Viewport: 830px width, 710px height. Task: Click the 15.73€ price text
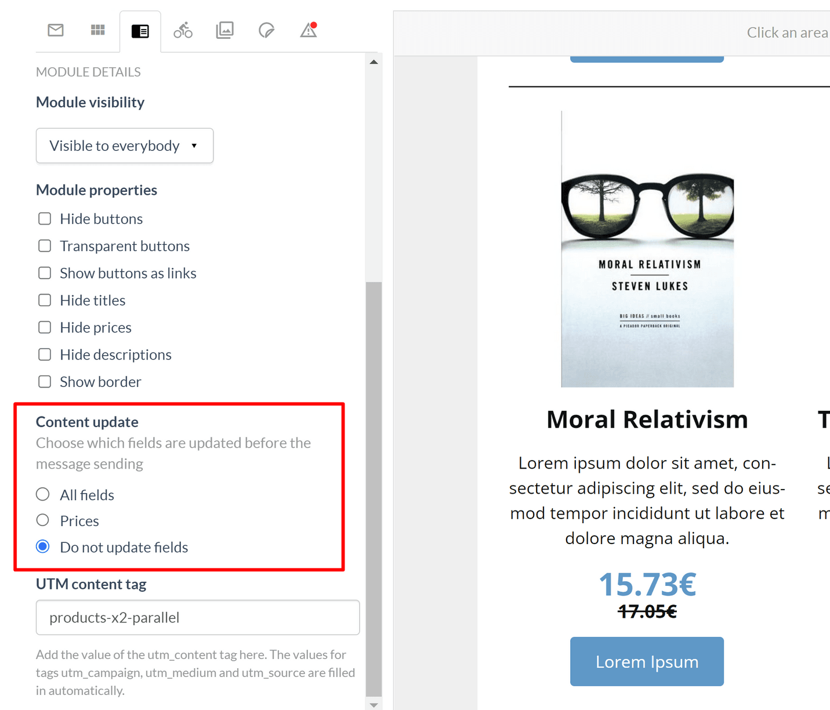(647, 584)
